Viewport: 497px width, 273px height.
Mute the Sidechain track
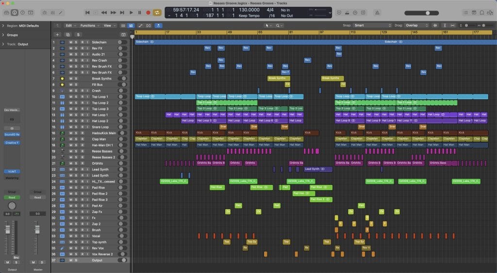[x=71, y=42]
